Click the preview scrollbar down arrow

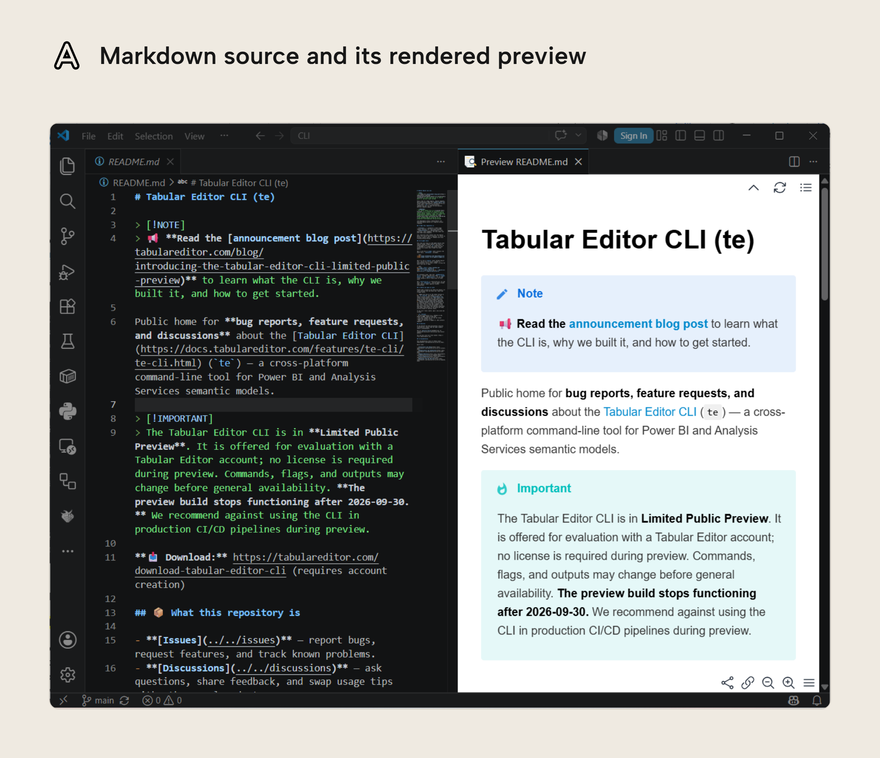[824, 686]
